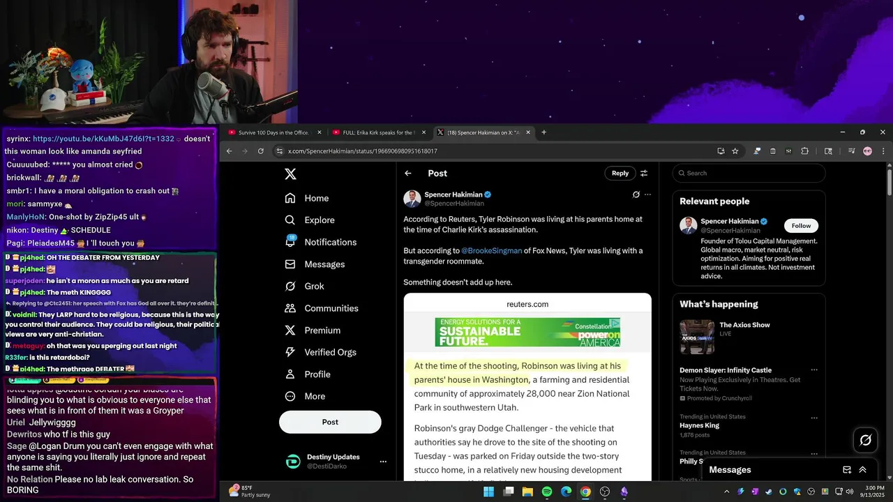This screenshot has width=893, height=502.
Task: Click the page vertical scrollbar
Action: pos(890,181)
